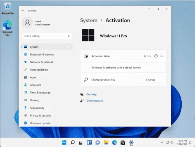
Task: Minimize the Settings window
Action: pyautogui.click(x=149, y=9)
